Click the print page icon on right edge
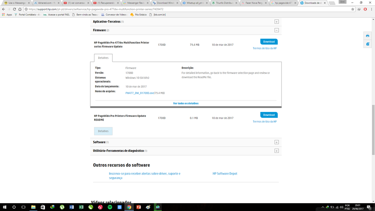 367,36
